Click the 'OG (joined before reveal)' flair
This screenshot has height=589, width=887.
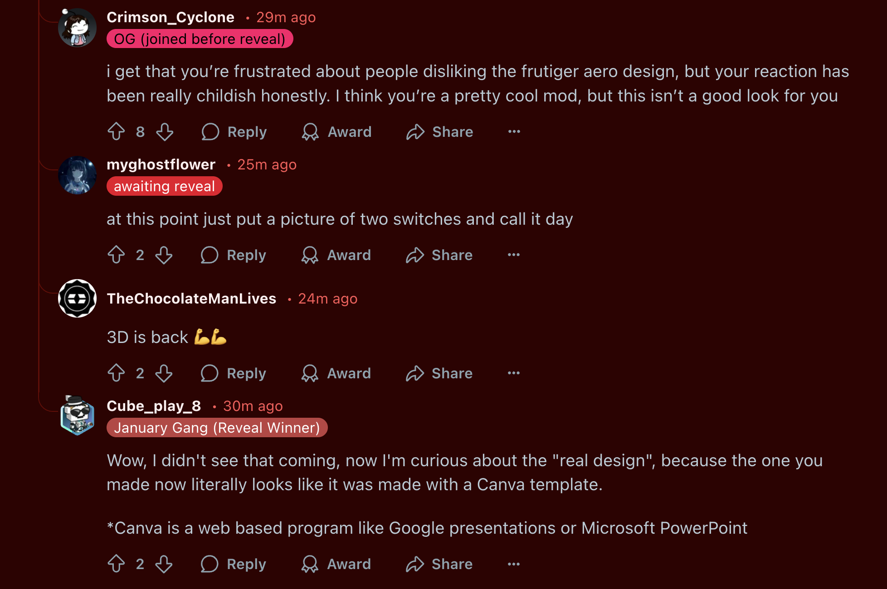coord(200,39)
